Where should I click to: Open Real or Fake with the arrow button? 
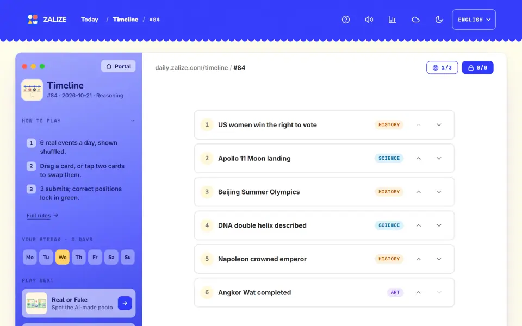(x=125, y=303)
